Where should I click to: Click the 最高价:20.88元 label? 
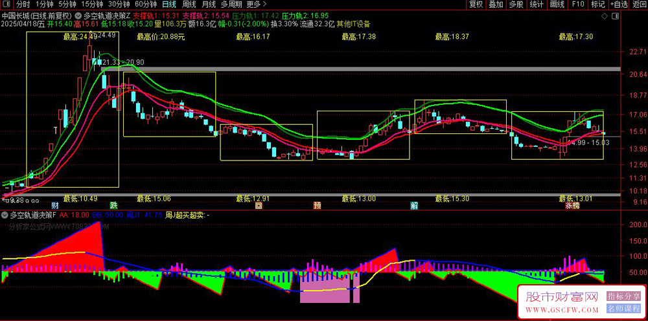(x=161, y=37)
